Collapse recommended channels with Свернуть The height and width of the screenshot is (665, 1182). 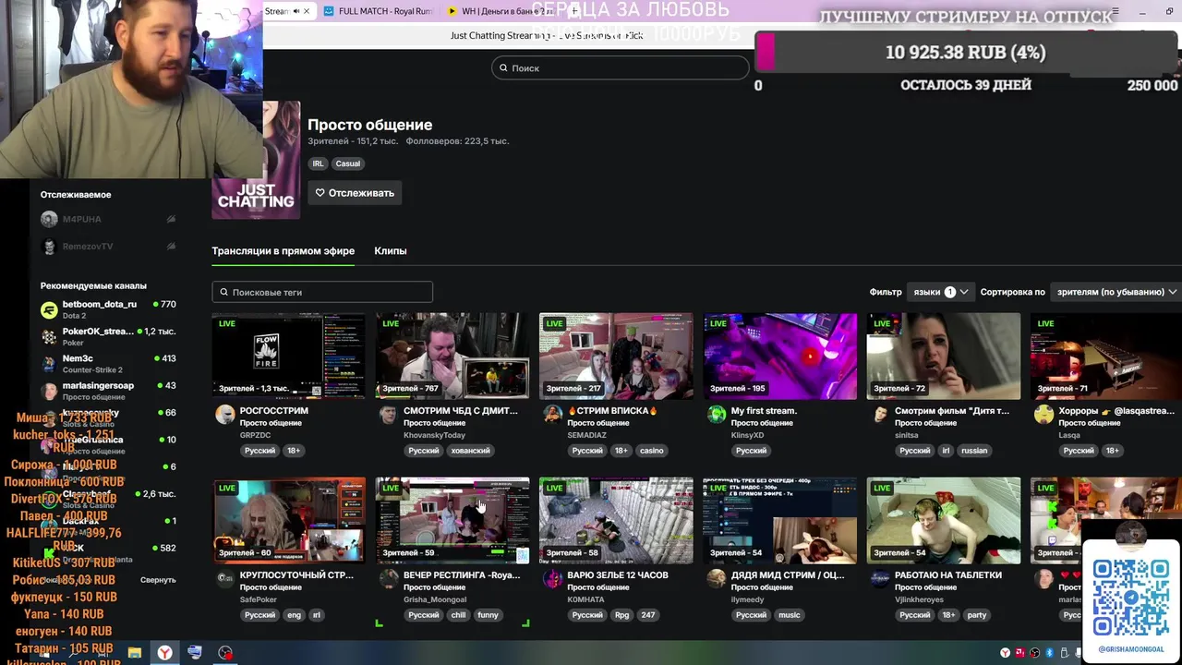(x=158, y=580)
